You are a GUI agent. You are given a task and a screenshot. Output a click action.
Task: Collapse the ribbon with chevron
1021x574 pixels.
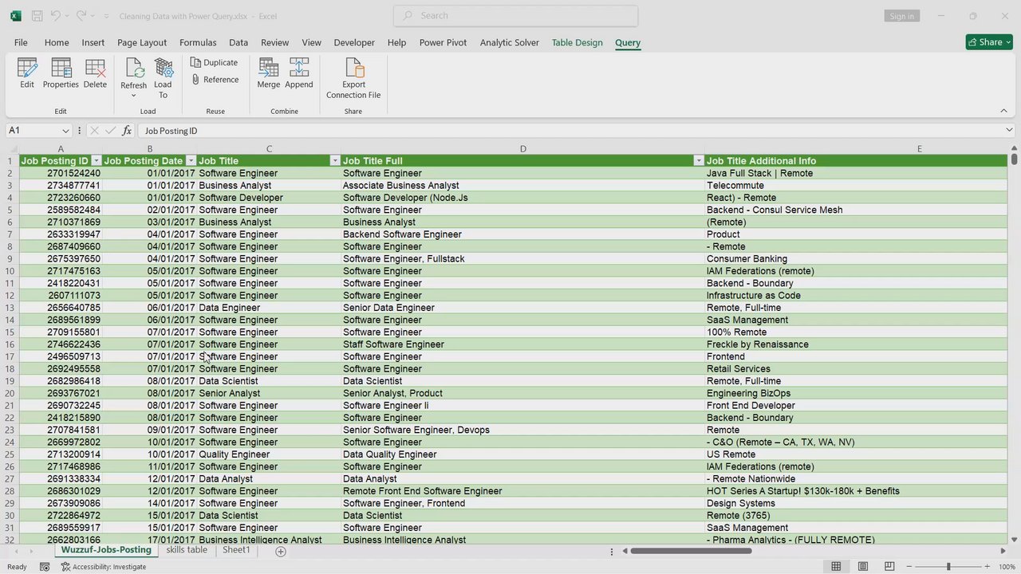tap(1003, 111)
